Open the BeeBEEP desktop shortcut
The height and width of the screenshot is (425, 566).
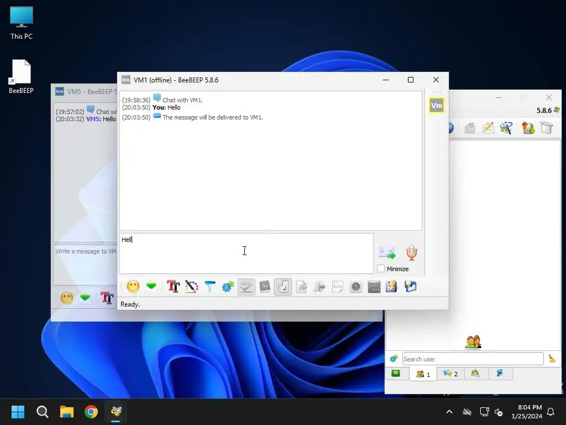[22, 76]
